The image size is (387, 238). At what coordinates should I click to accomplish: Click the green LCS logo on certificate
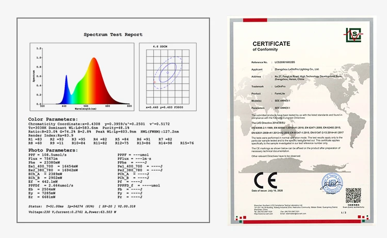coord(353,35)
